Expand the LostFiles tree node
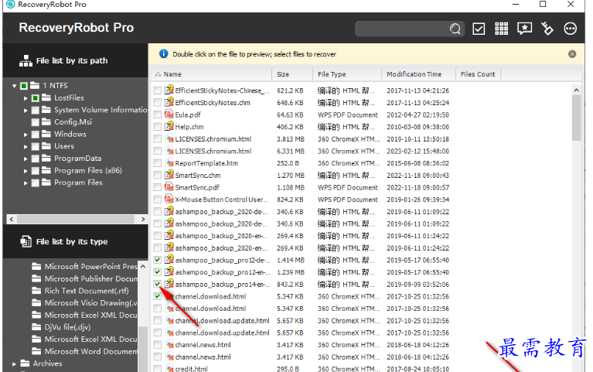Image resolution: width=593 pixels, height=372 pixels. pos(26,98)
